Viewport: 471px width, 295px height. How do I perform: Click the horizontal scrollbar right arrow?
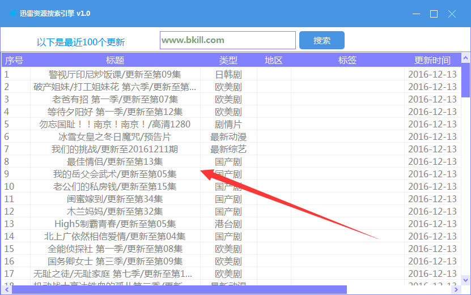click(x=456, y=289)
